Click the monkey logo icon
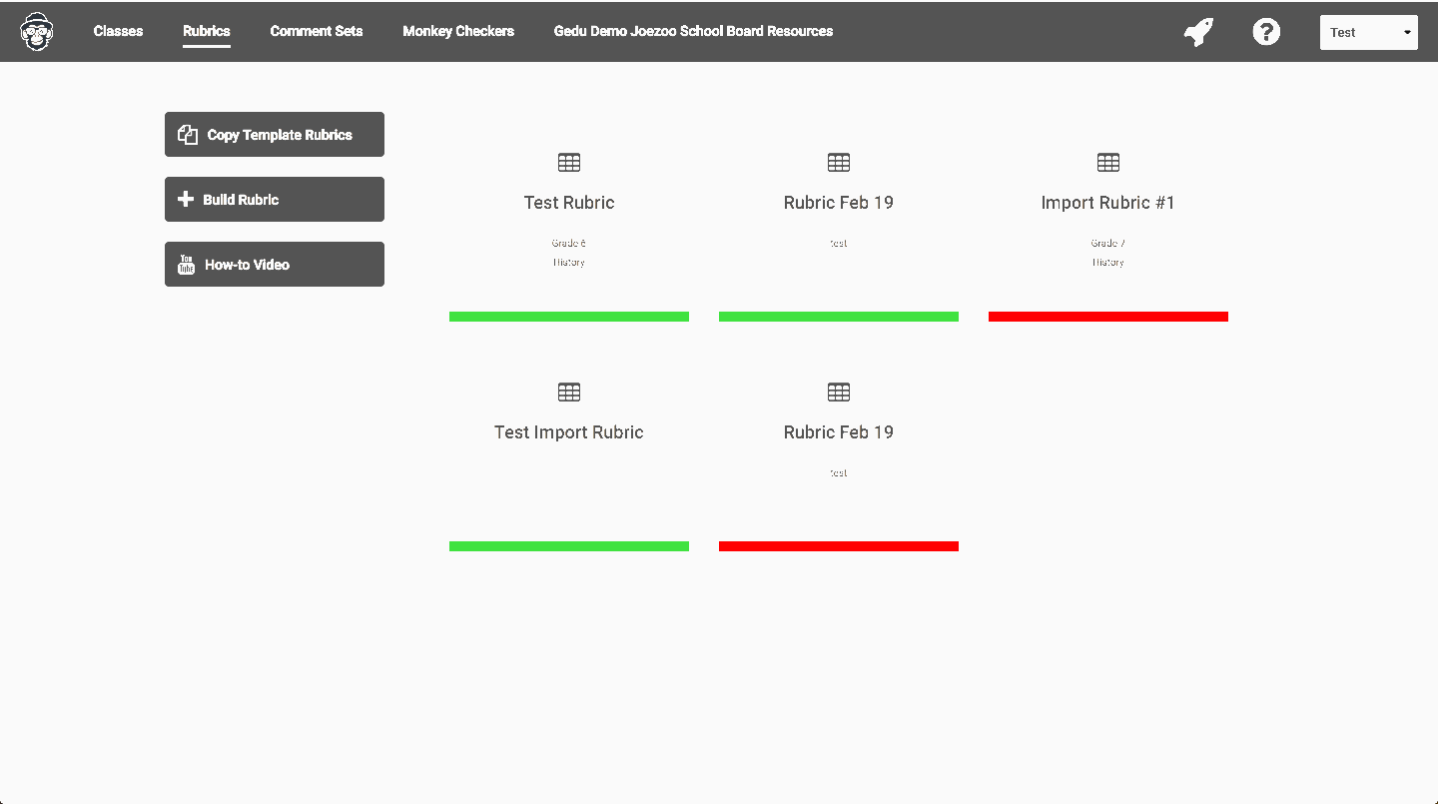Screen dimensions: 1438x804 point(37,32)
